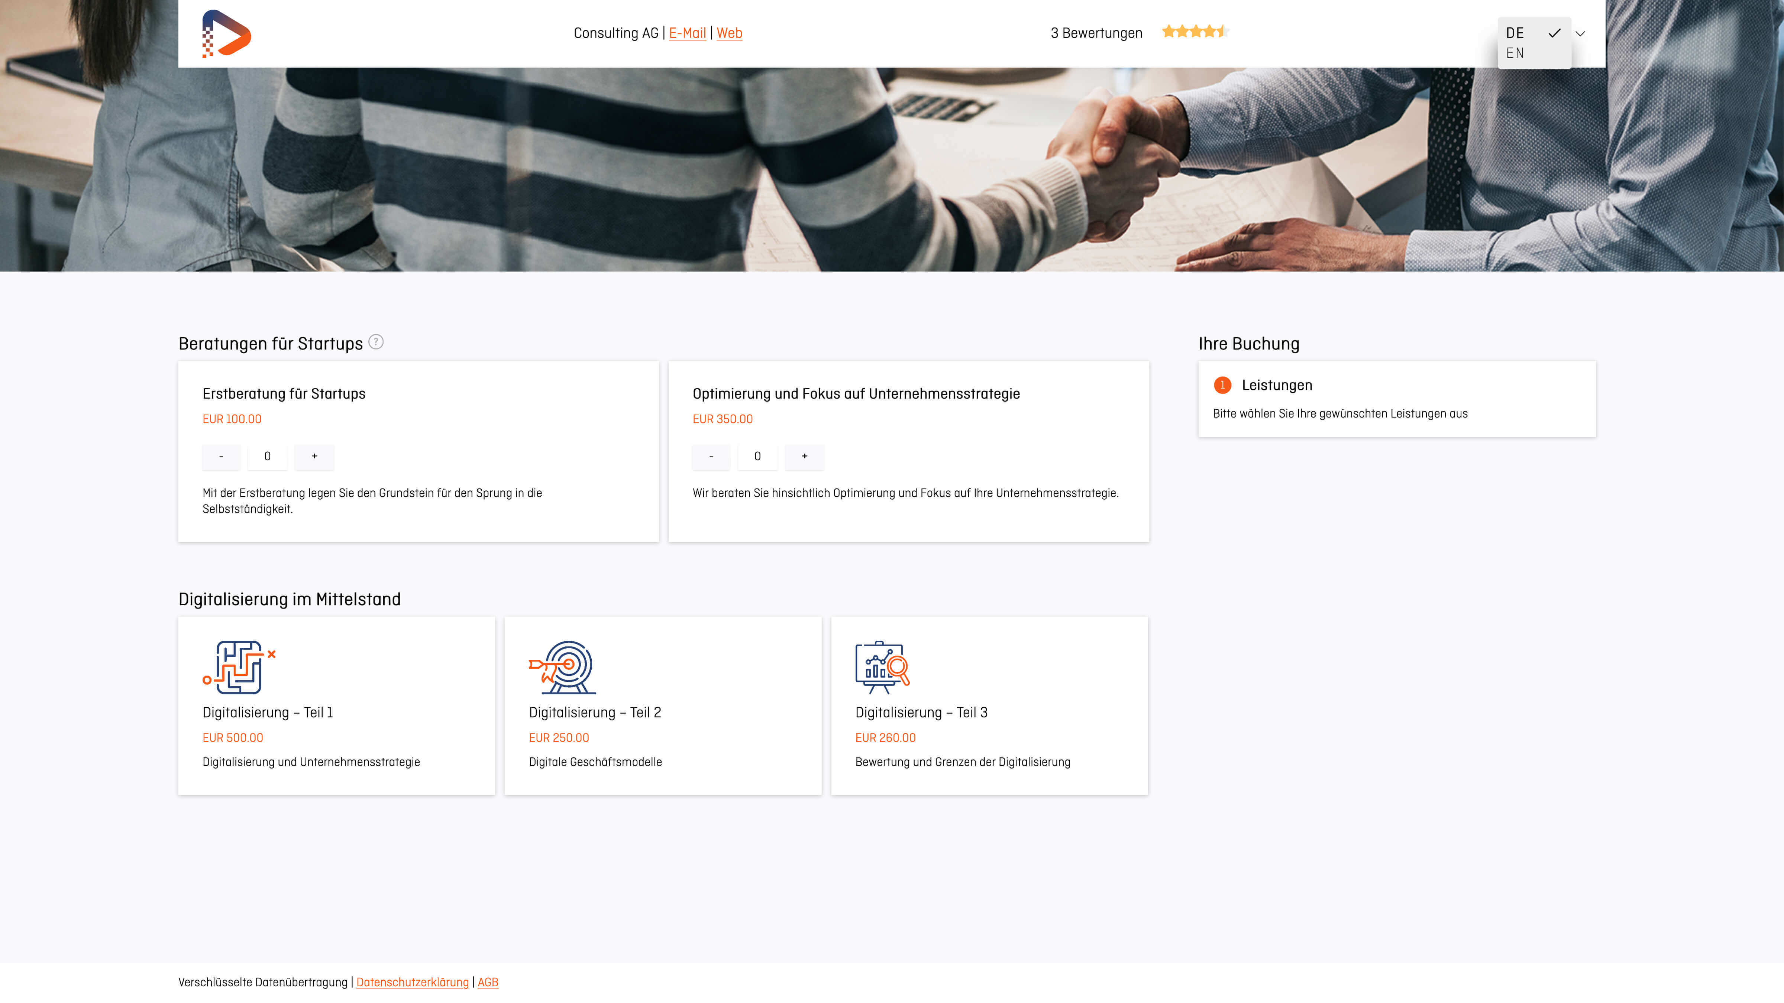Open the E-Mail link
Image resolution: width=1784 pixels, height=1003 pixels.
click(687, 33)
